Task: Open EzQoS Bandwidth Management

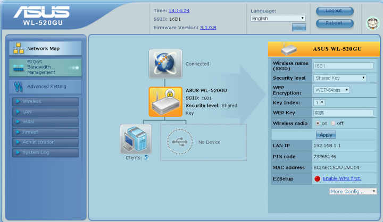Action: [x=45, y=67]
